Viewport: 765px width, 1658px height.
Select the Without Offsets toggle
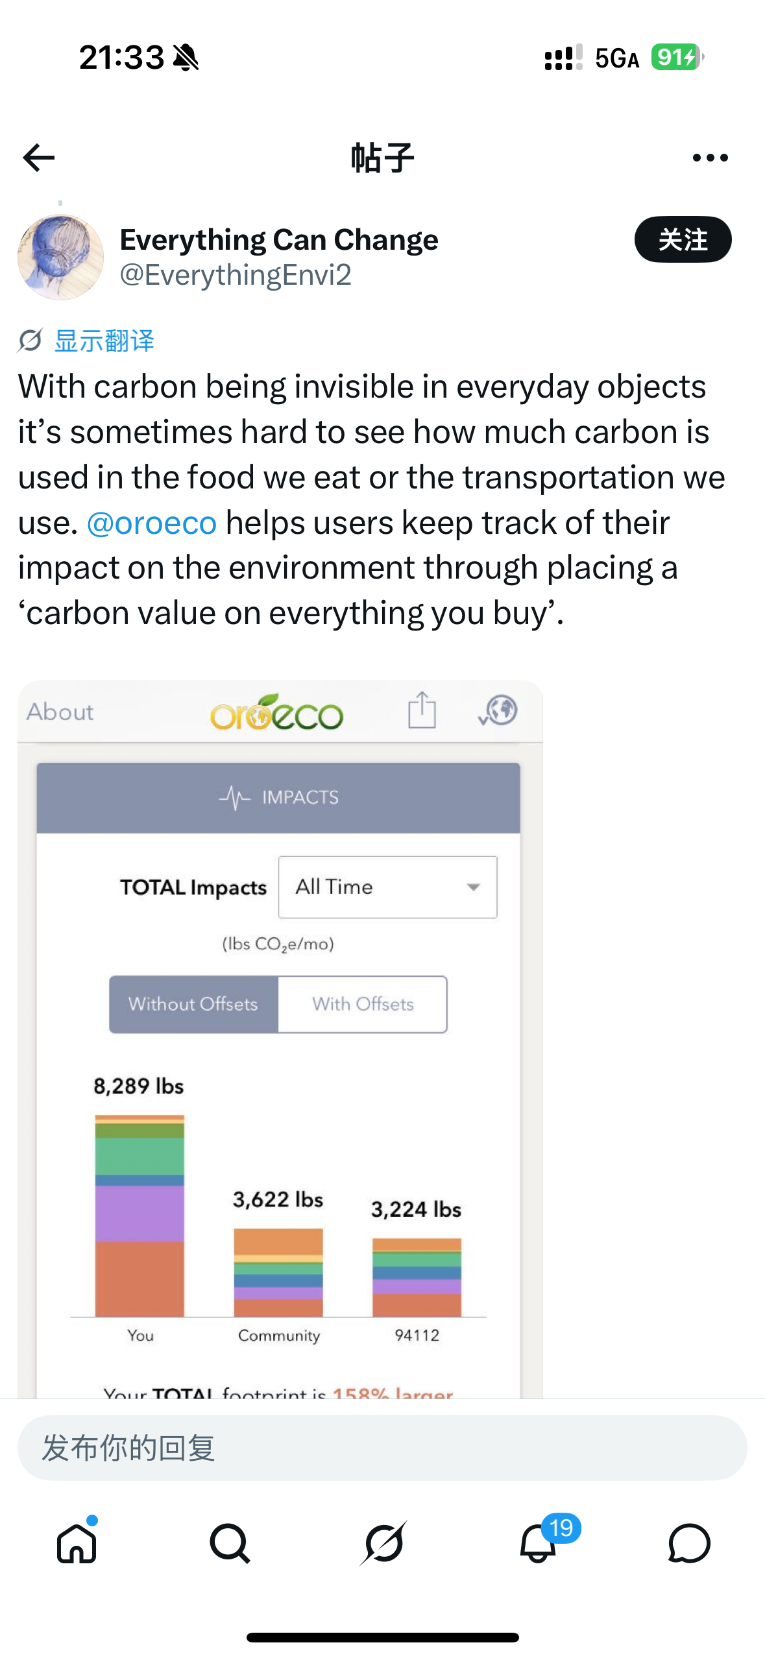193,1004
